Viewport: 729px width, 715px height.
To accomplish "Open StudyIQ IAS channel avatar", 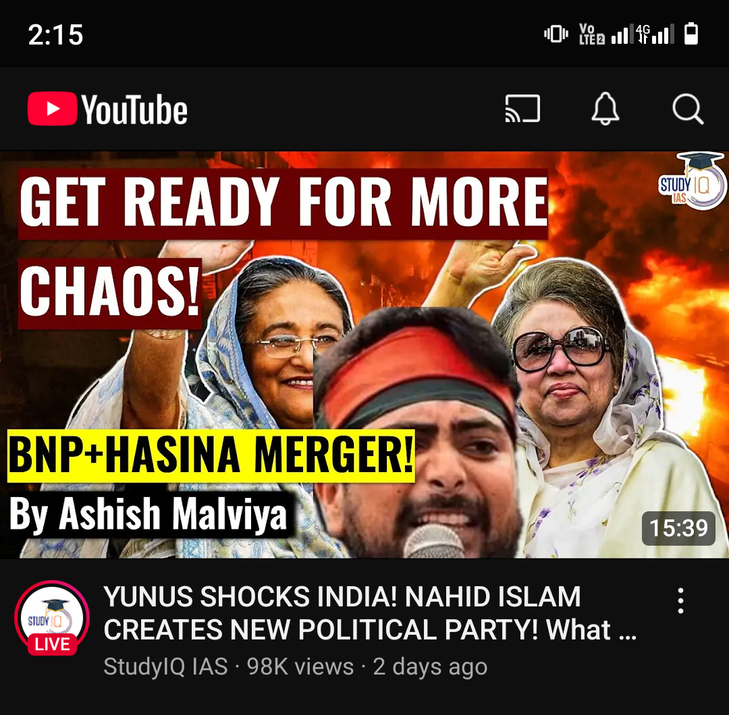I will pyautogui.click(x=52, y=618).
